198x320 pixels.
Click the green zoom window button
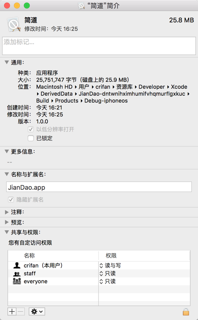27,5
